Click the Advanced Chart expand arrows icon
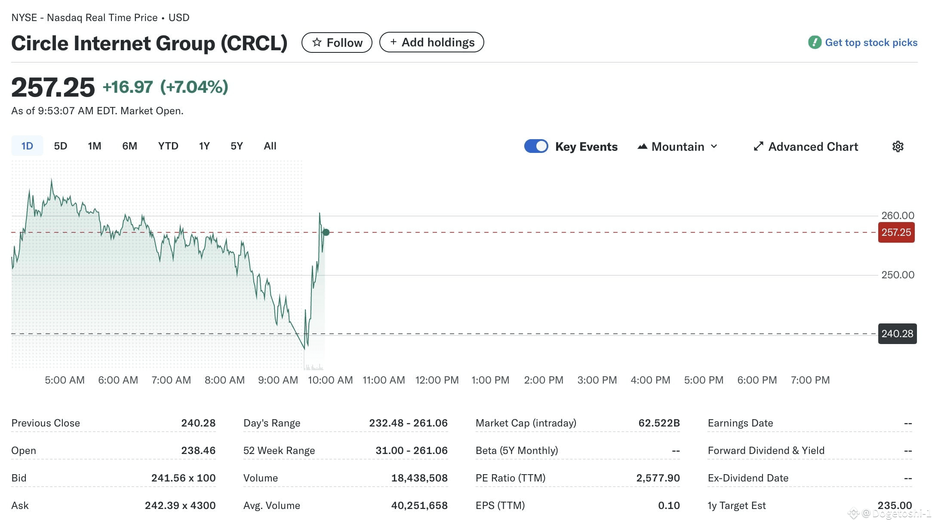Image resolution: width=935 pixels, height=524 pixels. (759, 146)
